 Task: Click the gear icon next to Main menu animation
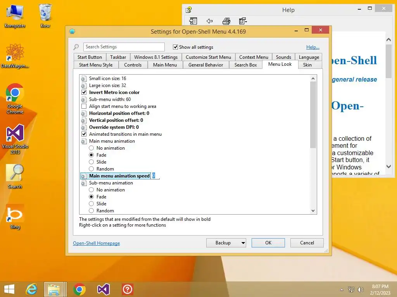coord(84,141)
